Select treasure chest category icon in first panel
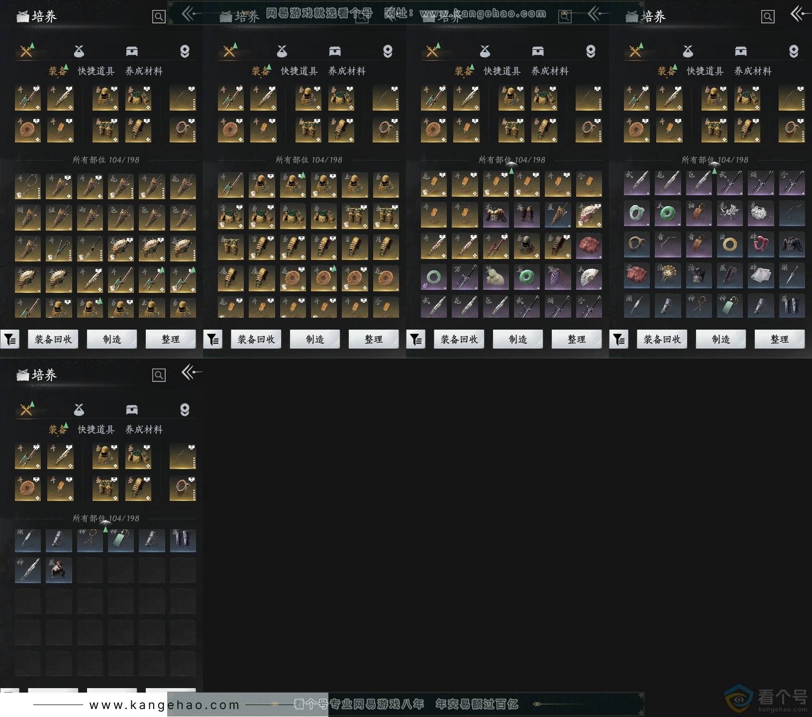 pos(132,51)
